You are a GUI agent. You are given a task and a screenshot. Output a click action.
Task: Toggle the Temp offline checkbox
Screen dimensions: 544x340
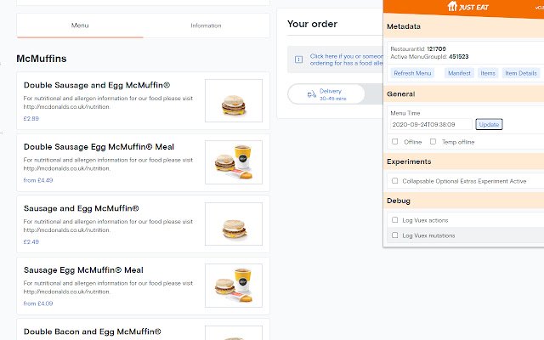(x=433, y=142)
